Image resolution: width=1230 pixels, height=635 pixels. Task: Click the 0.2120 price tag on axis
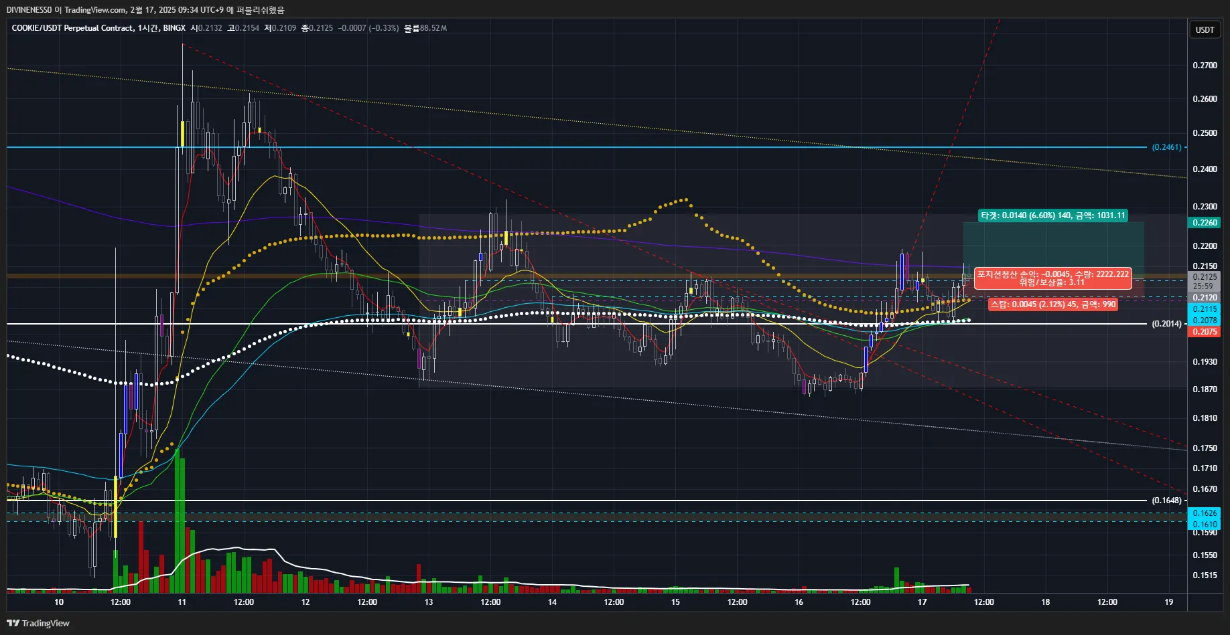(x=1205, y=298)
